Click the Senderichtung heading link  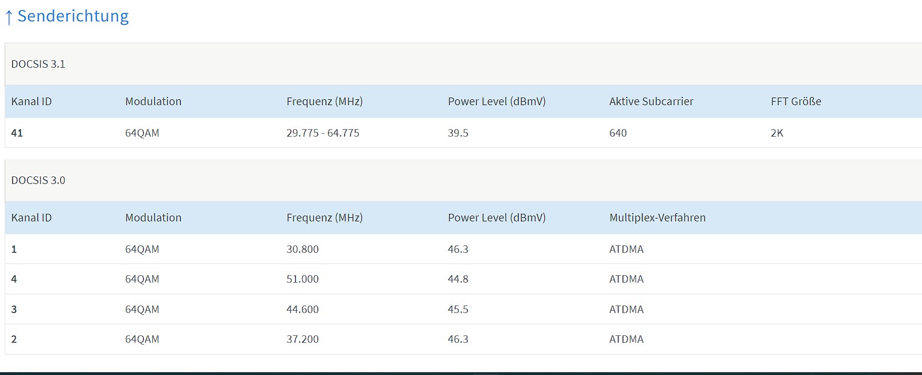coord(72,16)
